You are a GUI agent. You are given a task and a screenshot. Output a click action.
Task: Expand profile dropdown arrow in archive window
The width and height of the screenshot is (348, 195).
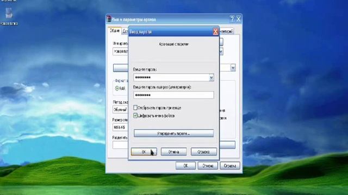pos(233,67)
